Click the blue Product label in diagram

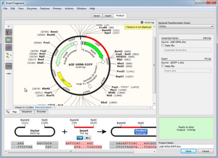(141, 132)
